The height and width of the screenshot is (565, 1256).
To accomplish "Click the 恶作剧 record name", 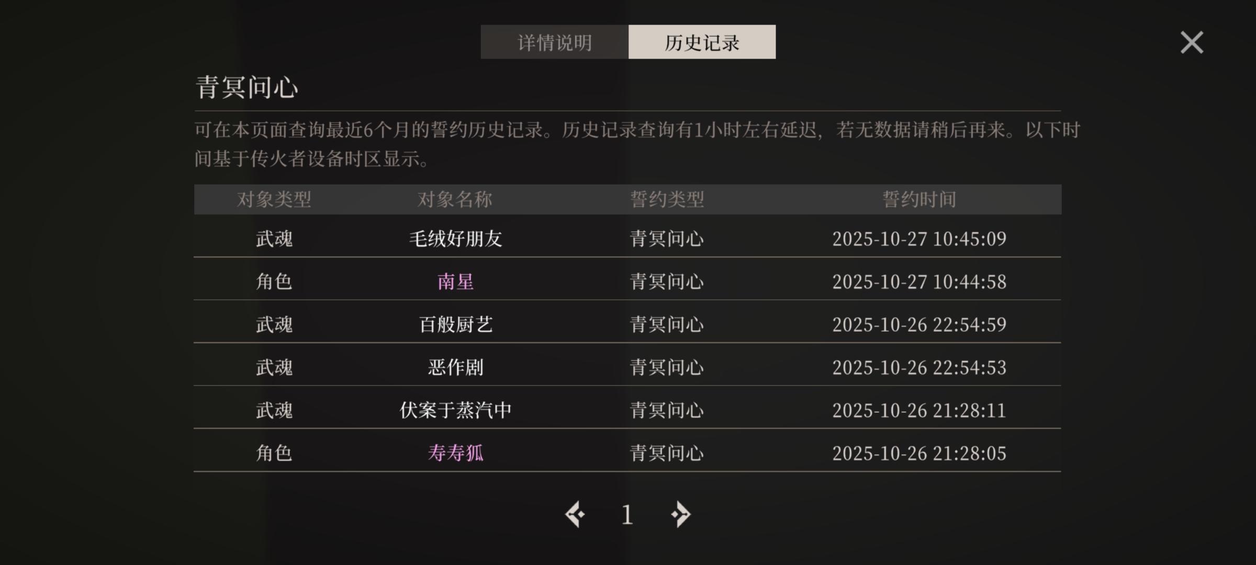I will tap(455, 367).
